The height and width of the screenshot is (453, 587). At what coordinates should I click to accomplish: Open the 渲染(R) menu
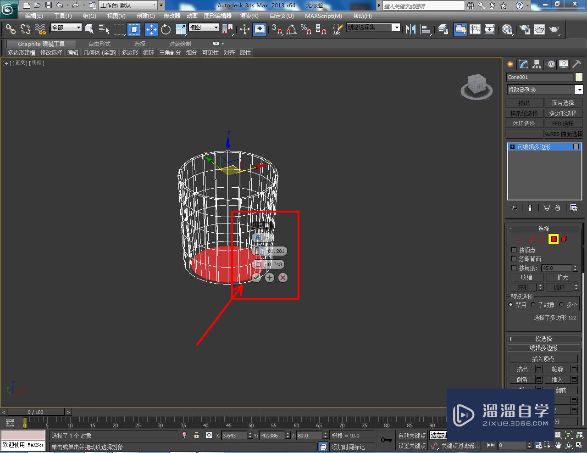249,16
